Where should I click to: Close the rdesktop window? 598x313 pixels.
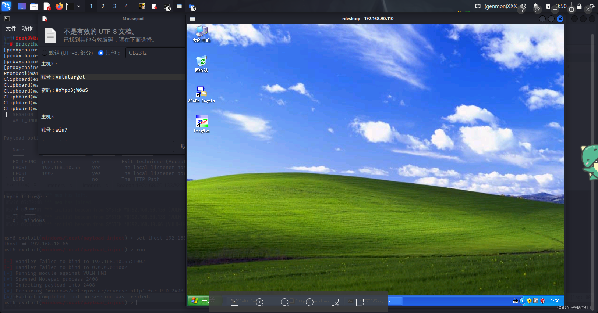pyautogui.click(x=560, y=19)
